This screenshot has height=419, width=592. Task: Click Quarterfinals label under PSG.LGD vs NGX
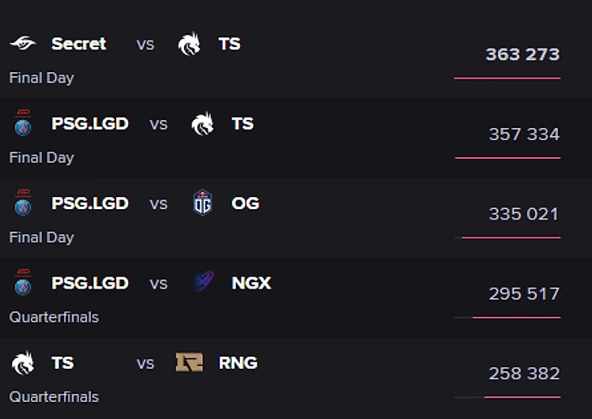coord(54,317)
